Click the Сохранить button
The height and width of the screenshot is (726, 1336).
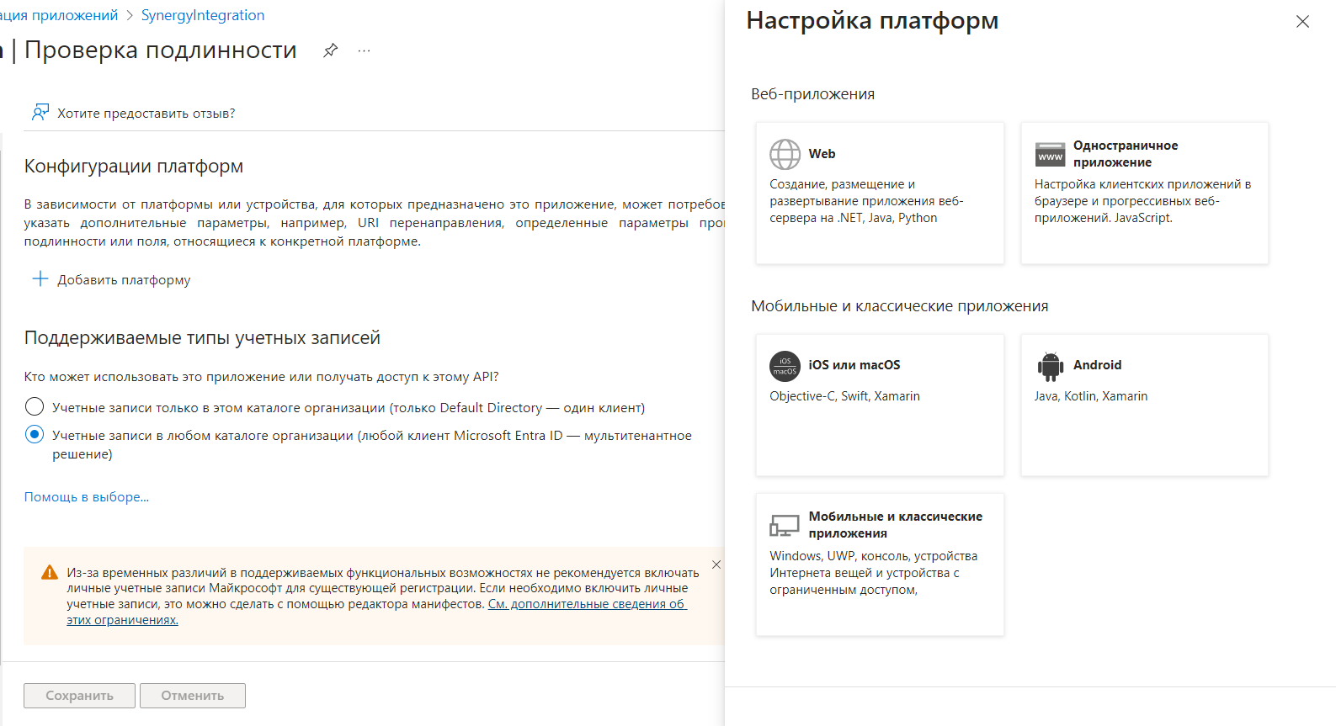(79, 696)
